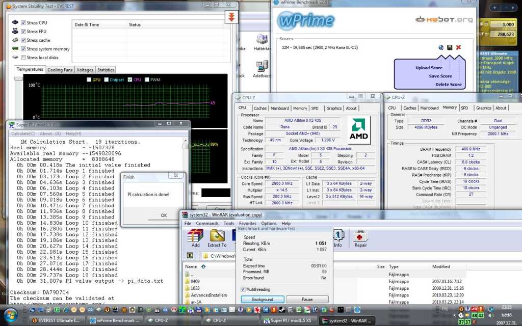Switch to EVEREST Ultimate taskbar button
The width and height of the screenshot is (522, 326).
58,320
